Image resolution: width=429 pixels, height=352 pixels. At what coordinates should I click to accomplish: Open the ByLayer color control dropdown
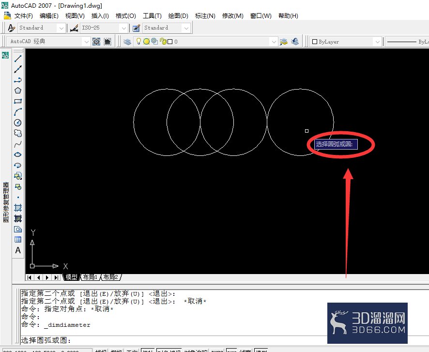(x=377, y=42)
